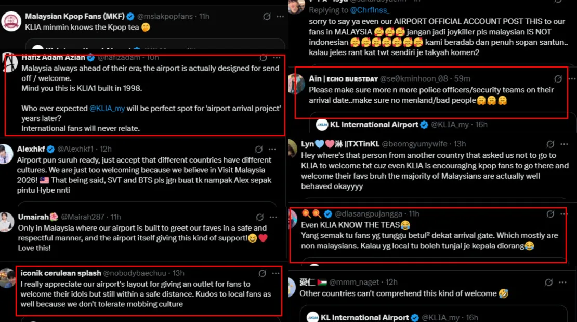The width and height of the screenshot is (577, 322).
Task: Click the Grok icon on Hafiz Adam Azian's tweet
Action: click(x=263, y=58)
